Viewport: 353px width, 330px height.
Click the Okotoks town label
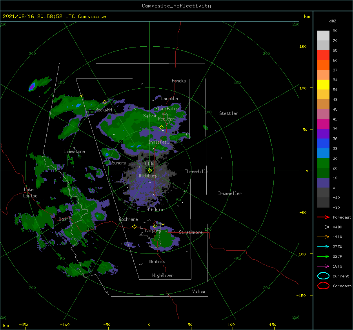click(x=157, y=262)
